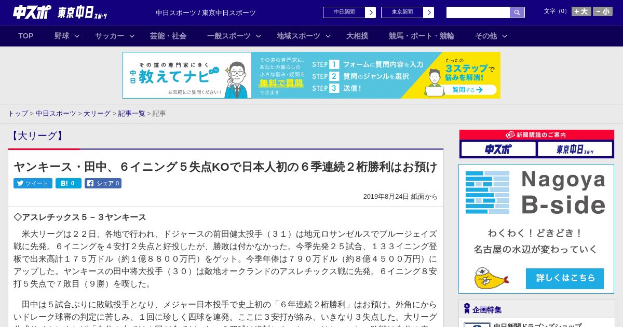Go to 大リーグ breadcrumb link
The width and height of the screenshot is (623, 327).
pos(97,113)
